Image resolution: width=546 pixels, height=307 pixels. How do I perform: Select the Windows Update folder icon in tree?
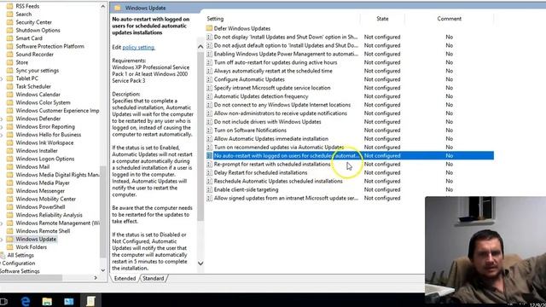(9, 239)
